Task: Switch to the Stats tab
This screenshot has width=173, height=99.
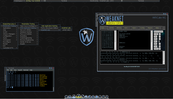Action: [104, 28]
